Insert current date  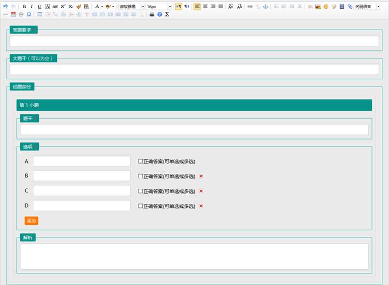tap(13, 14)
